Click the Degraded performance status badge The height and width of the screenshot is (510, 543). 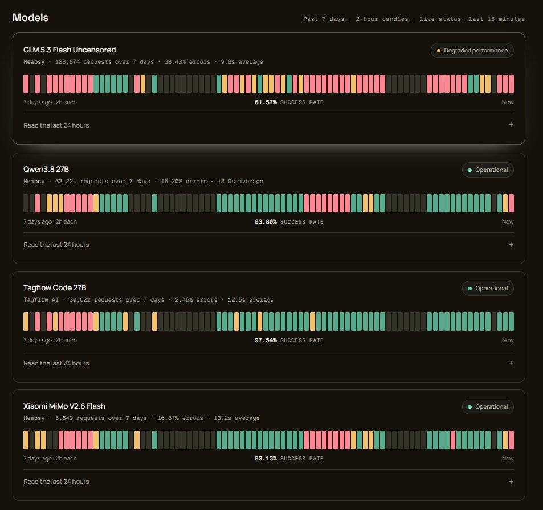[472, 51]
